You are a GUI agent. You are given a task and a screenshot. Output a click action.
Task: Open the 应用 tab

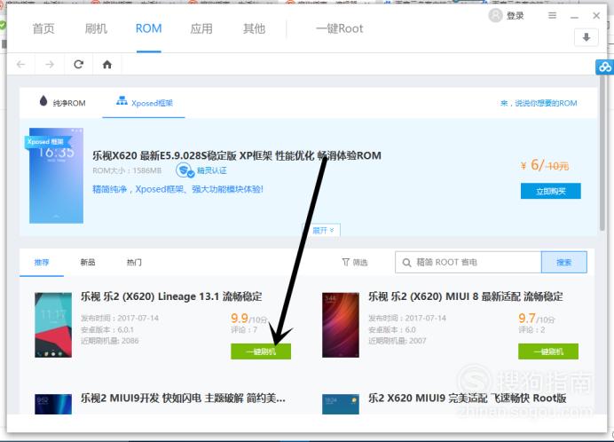coord(201,28)
